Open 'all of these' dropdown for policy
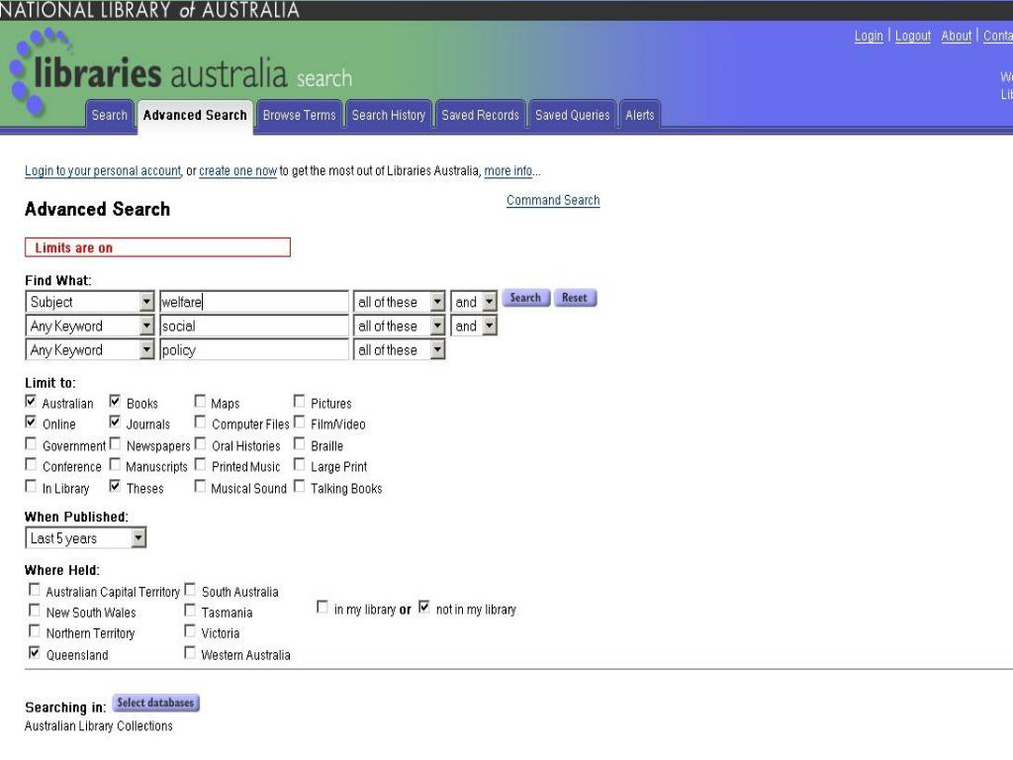1013x760 pixels. coord(400,349)
